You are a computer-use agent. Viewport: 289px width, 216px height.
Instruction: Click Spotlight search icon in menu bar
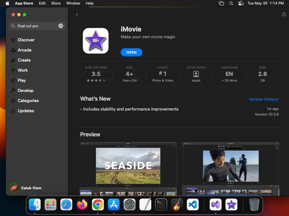pos(231,3)
